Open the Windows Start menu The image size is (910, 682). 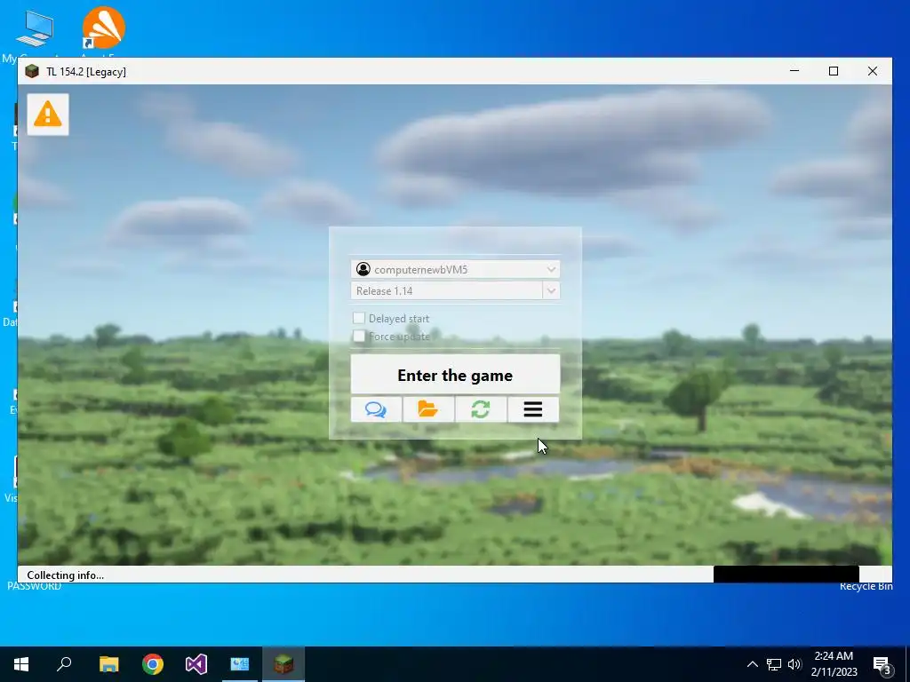(21, 664)
